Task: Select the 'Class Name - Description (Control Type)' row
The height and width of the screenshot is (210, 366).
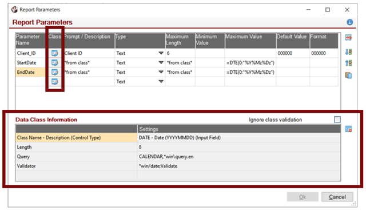Action: (x=76, y=137)
